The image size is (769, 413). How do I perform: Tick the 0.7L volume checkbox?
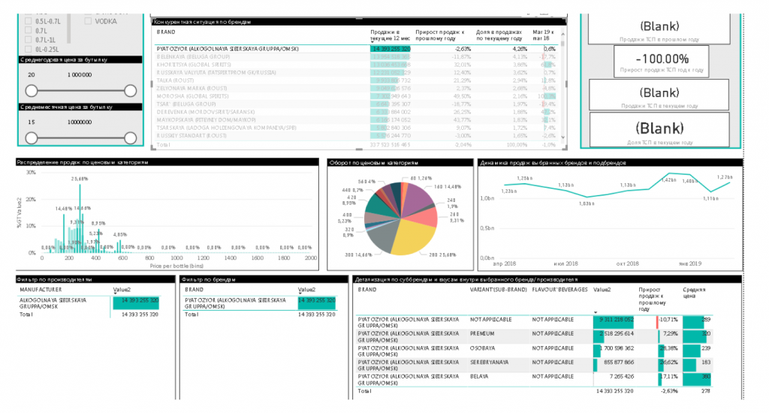[x=29, y=30]
